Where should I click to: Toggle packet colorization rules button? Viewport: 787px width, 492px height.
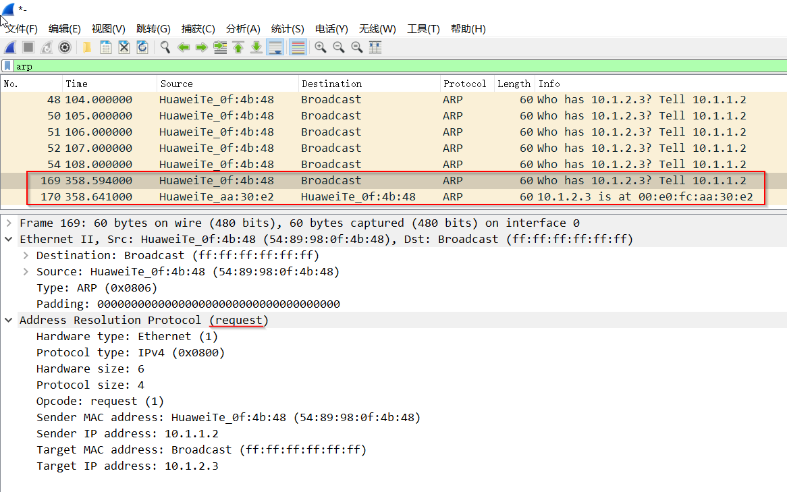click(298, 47)
